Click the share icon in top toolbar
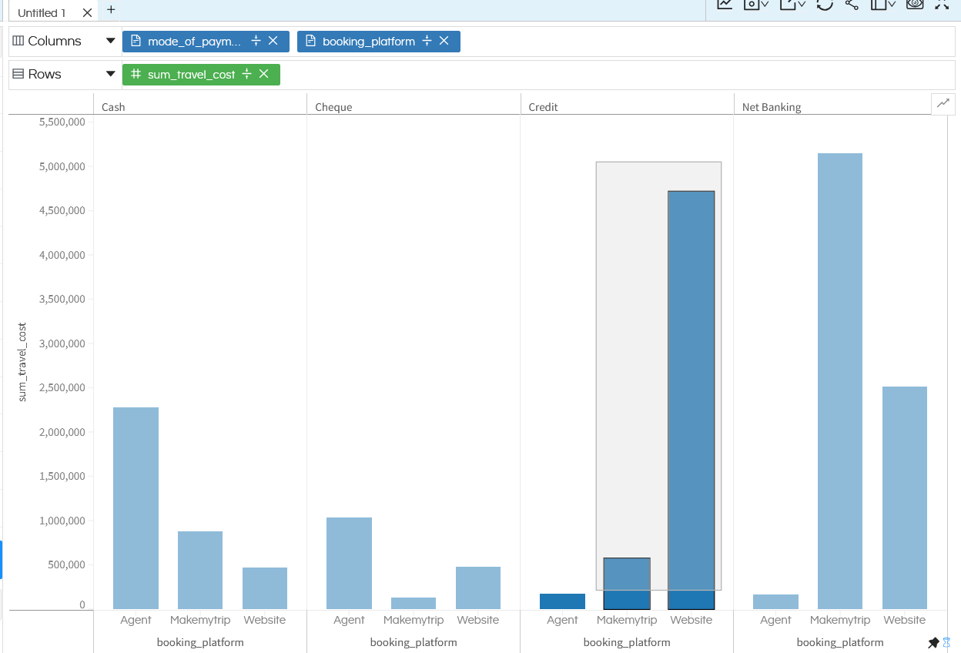This screenshot has width=961, height=653. point(852,4)
